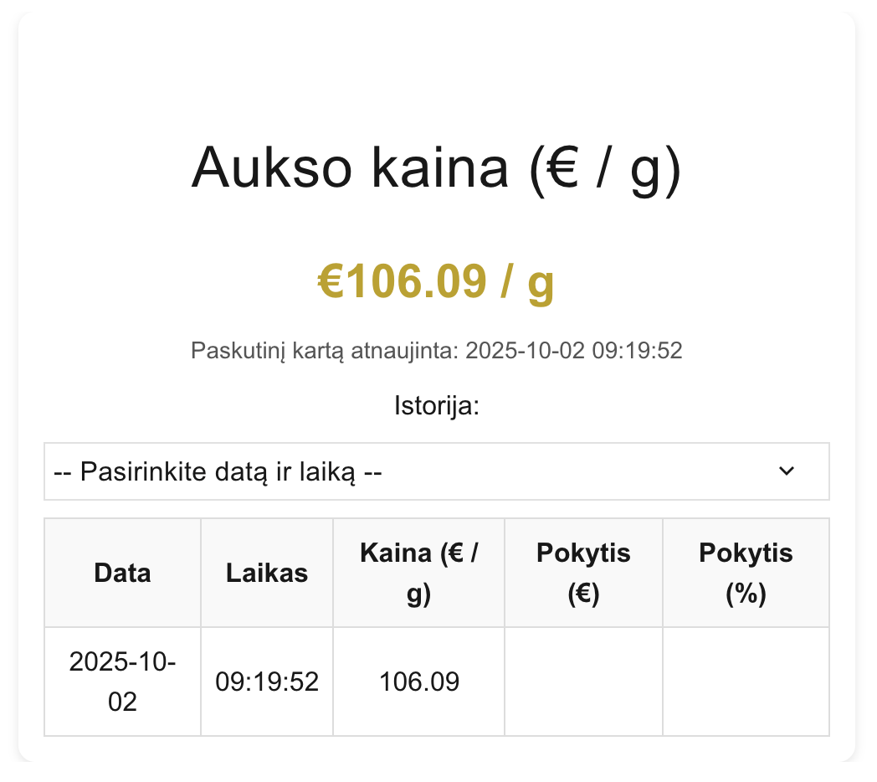Expand the '-- Pasirinkite datą ir laiką --' selector
The height and width of the screenshot is (782, 877).
[x=437, y=471]
